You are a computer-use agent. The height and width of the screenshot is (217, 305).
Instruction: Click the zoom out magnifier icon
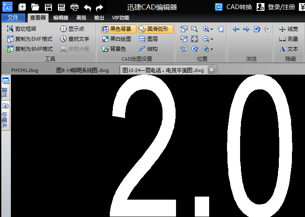(x=206, y=39)
